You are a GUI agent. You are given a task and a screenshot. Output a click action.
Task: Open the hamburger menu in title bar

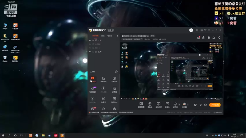tap(209, 30)
